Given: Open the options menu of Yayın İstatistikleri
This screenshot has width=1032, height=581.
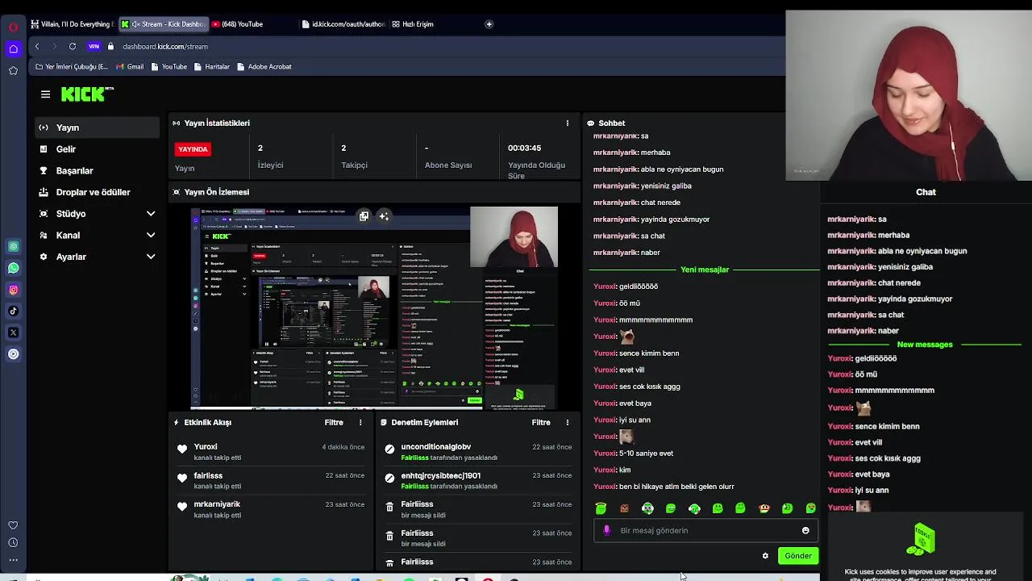Looking at the screenshot, I should pos(568,123).
